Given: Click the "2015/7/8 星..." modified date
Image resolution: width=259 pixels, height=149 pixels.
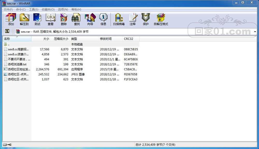Looking at the screenshot, I should pos(109,69).
